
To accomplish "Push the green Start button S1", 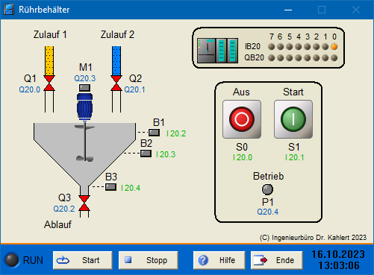I will (293, 119).
